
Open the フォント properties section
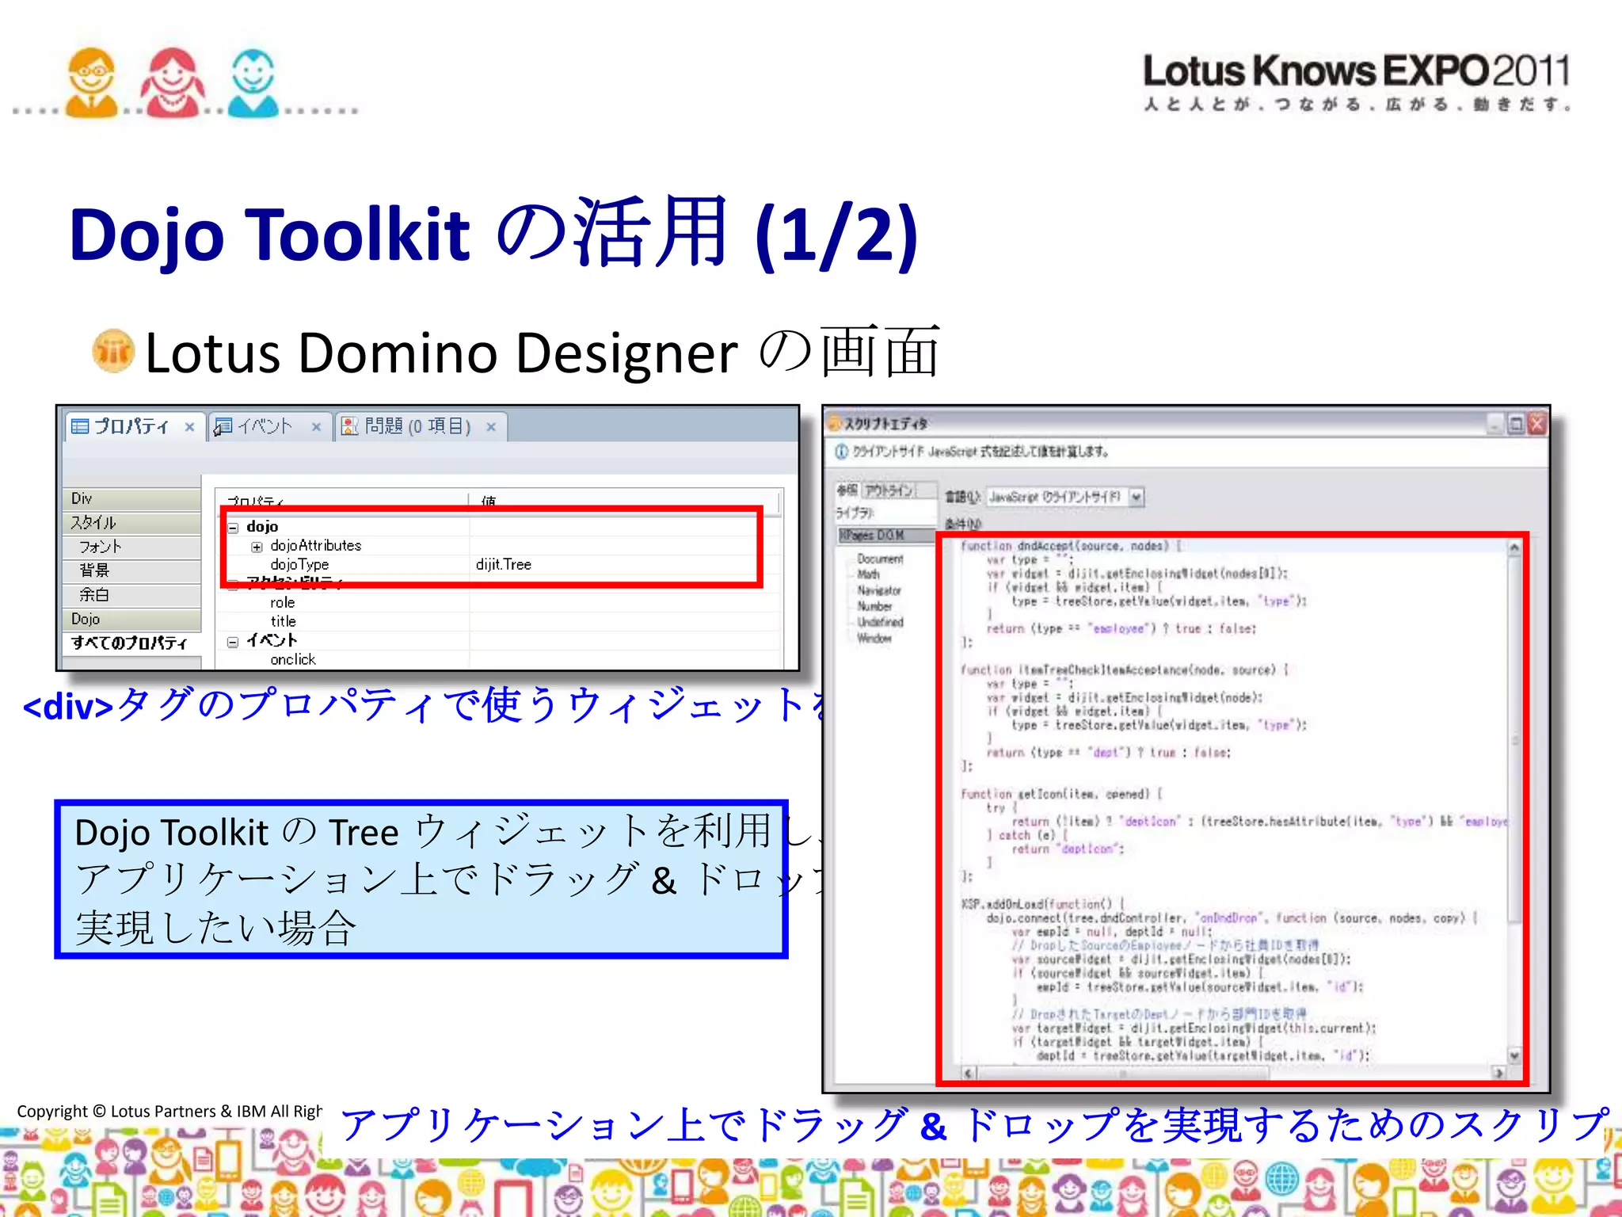click(131, 547)
